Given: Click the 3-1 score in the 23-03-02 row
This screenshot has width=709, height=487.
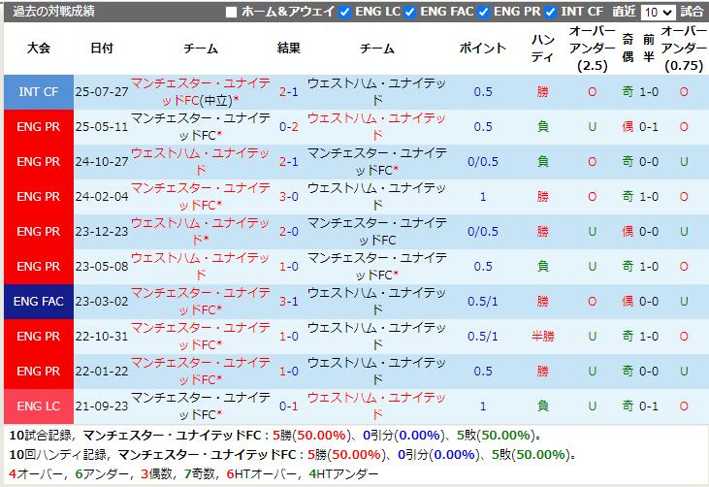Looking at the screenshot, I should click(x=288, y=302).
